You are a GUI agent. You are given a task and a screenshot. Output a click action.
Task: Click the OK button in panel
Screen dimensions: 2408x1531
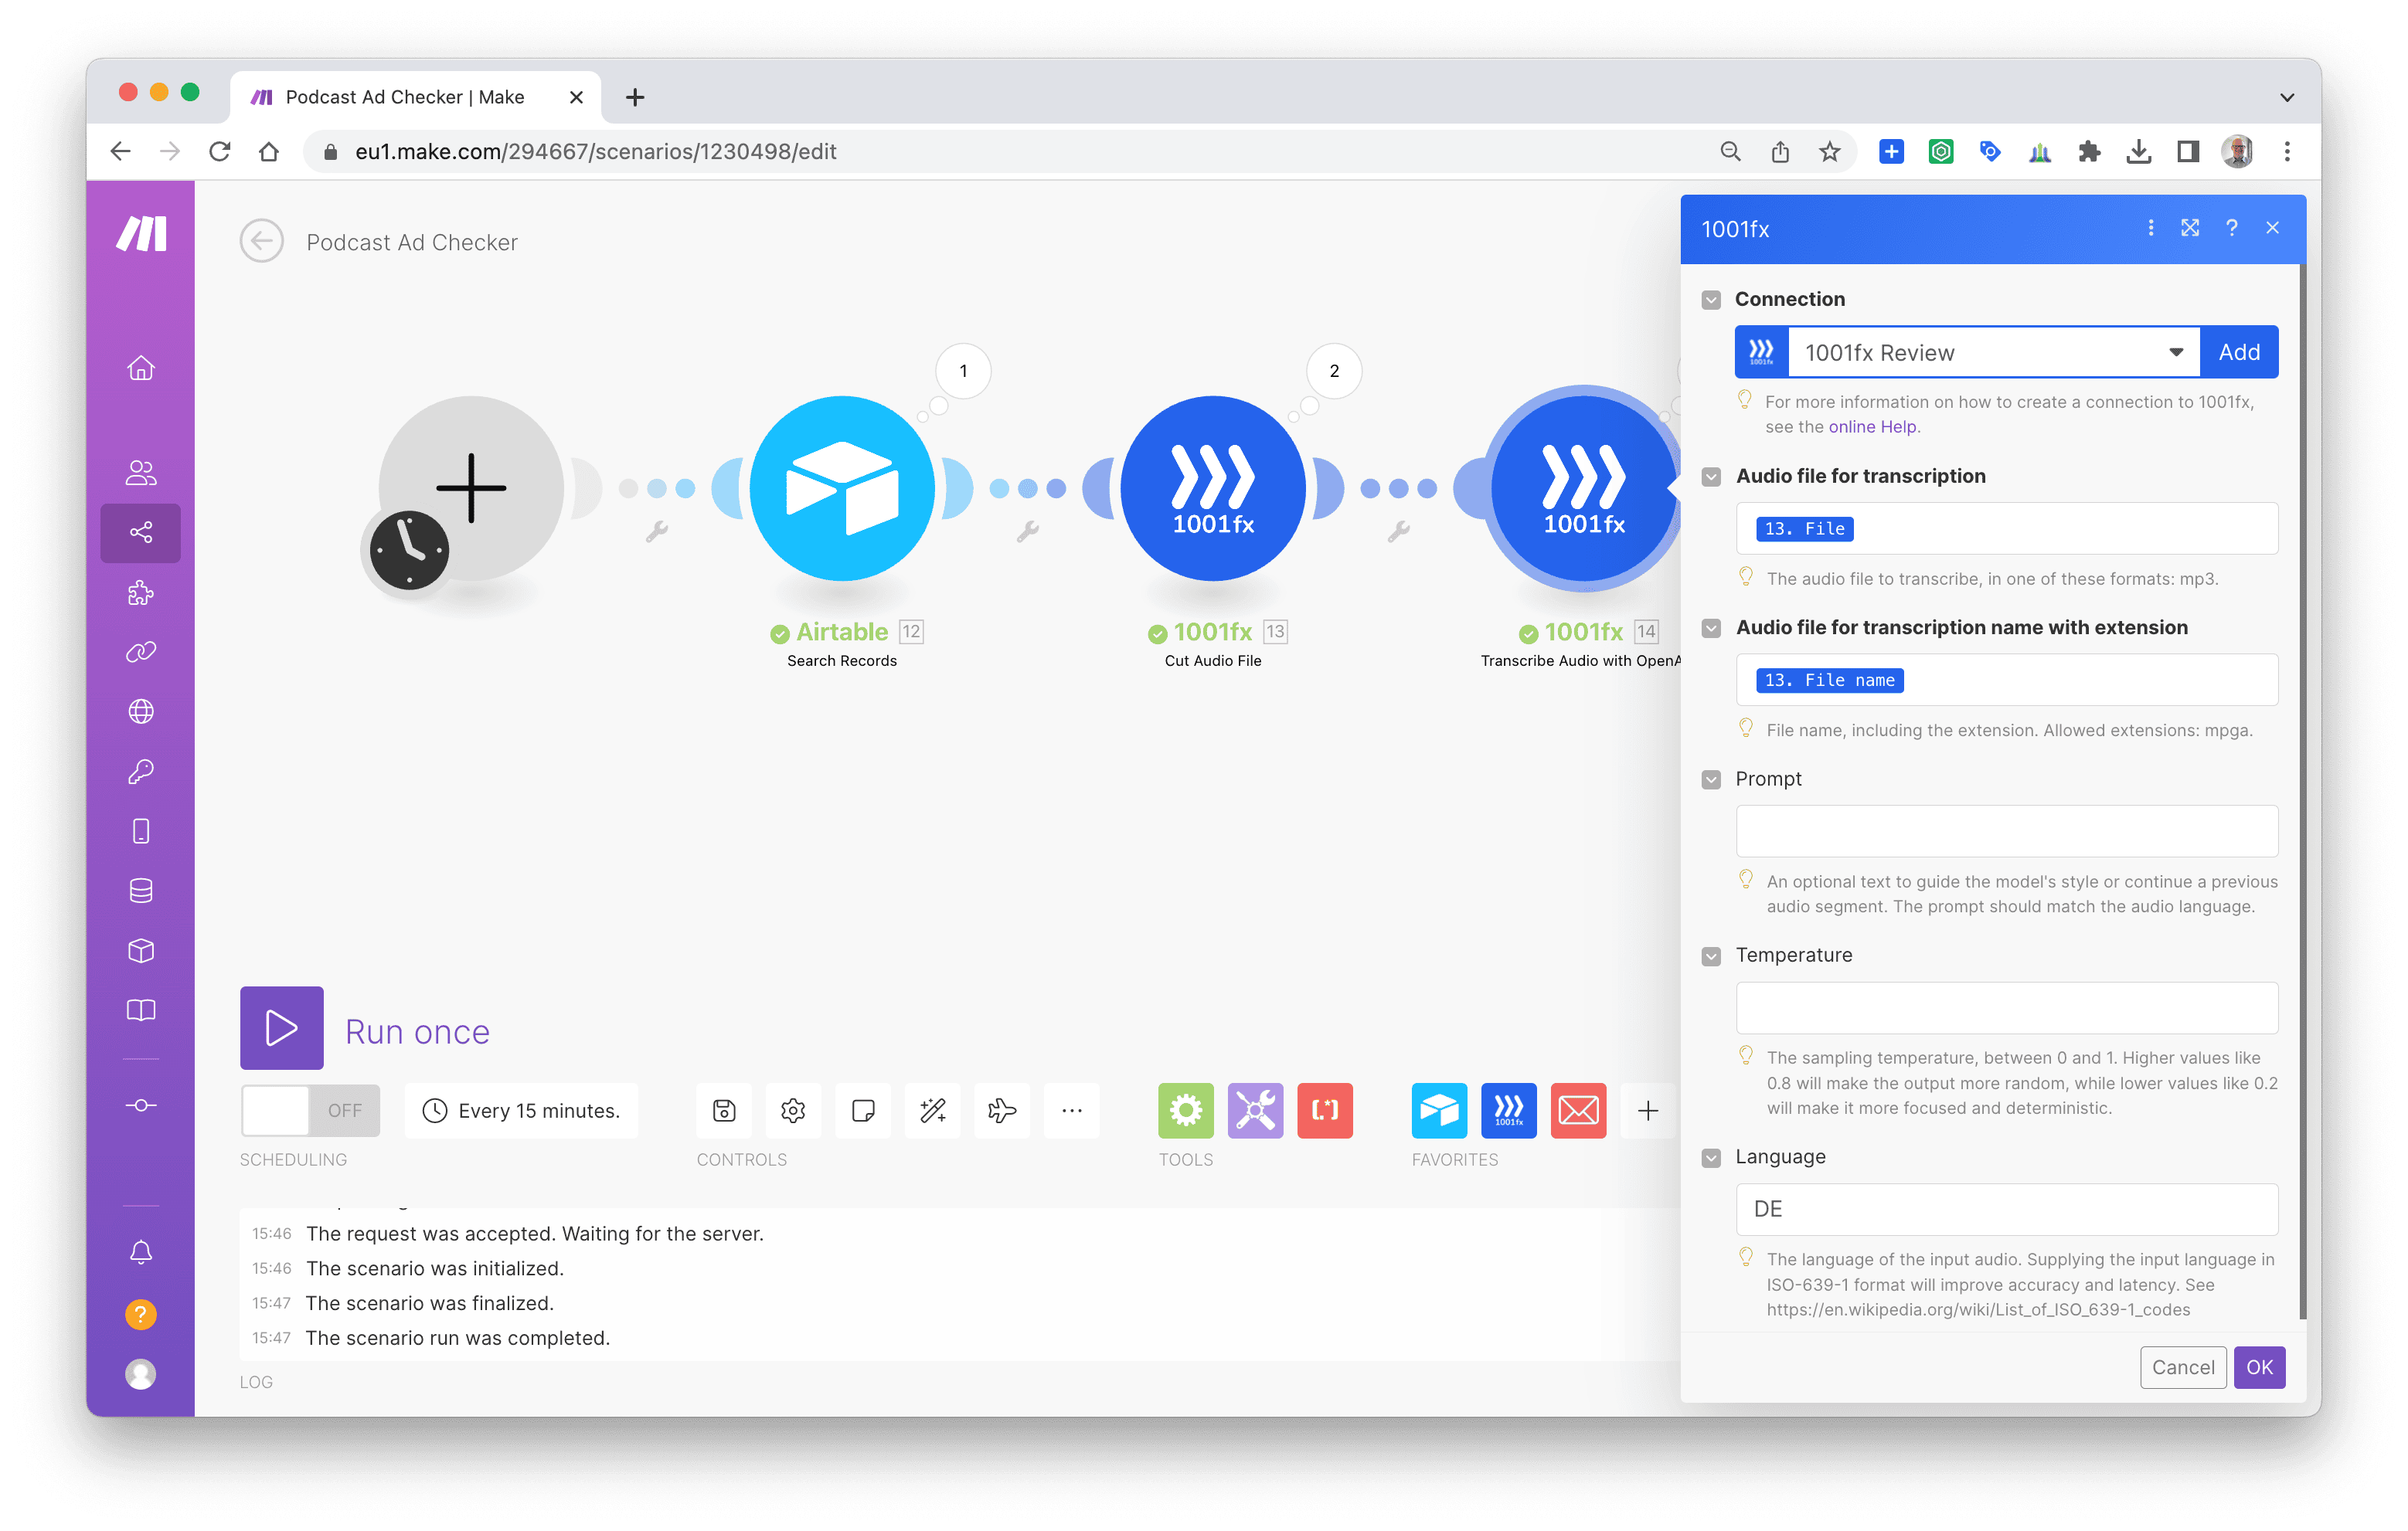pos(2258,1367)
